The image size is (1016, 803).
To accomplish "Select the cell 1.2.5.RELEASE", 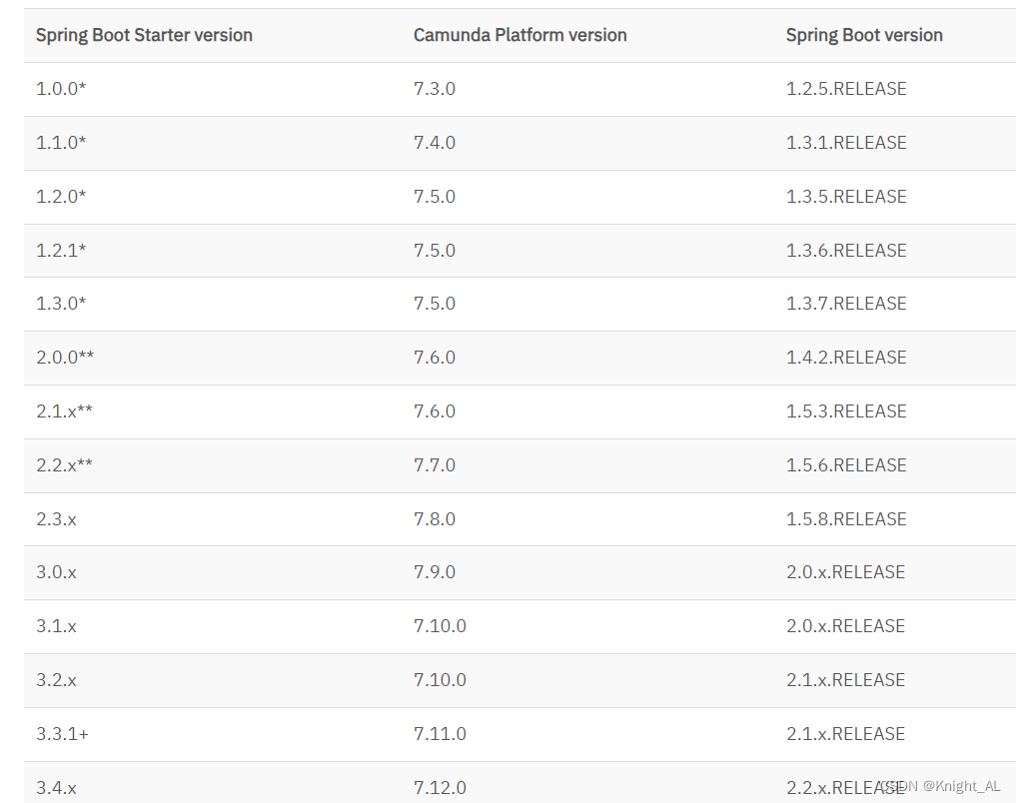I will [x=845, y=89].
